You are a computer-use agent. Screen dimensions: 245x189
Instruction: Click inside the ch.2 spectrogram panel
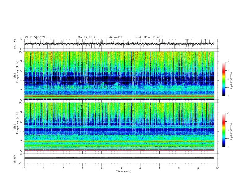(x=119, y=127)
